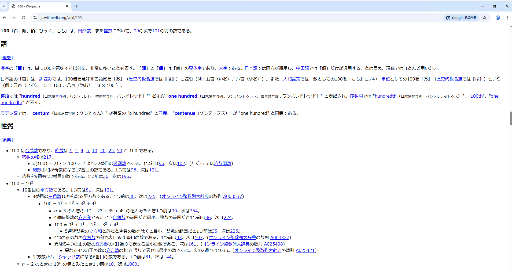Follow the link to 354
Viewport: 512px width, 268px height.
click(x=194, y=211)
